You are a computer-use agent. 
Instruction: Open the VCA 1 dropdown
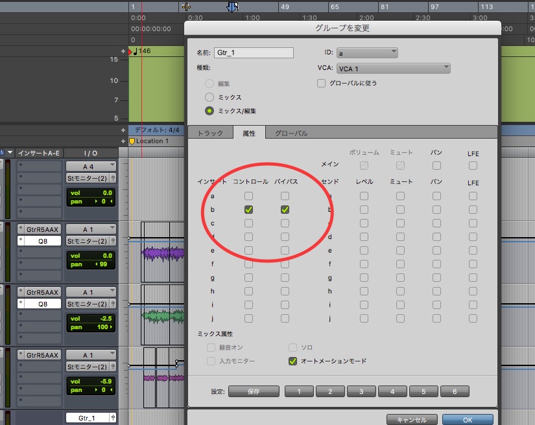coord(394,69)
